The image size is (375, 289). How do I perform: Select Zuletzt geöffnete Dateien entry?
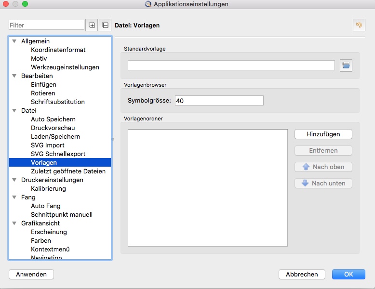point(68,171)
